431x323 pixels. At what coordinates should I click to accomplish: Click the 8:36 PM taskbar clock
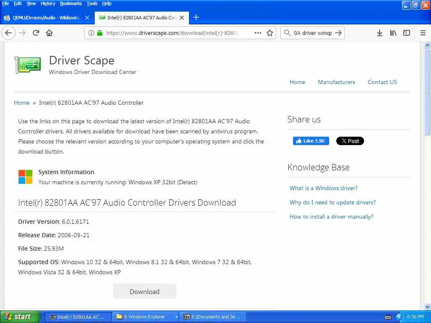[415, 317]
